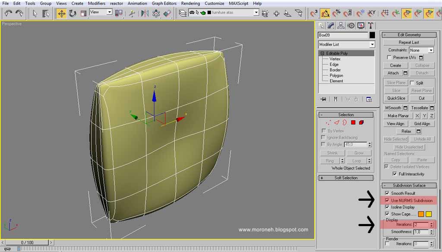The width and height of the screenshot is (442, 252).
Task: Open the Utilities hammer panel tab
Action: pyautogui.click(x=370, y=25)
